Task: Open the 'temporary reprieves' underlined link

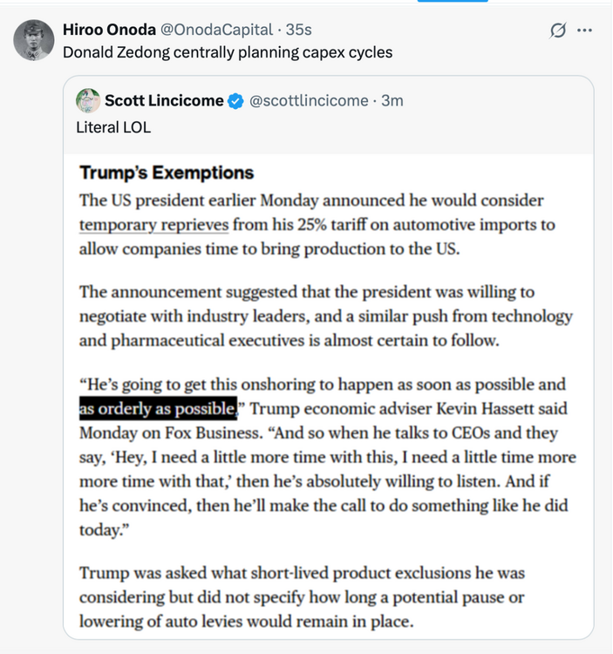Action: tap(153, 224)
